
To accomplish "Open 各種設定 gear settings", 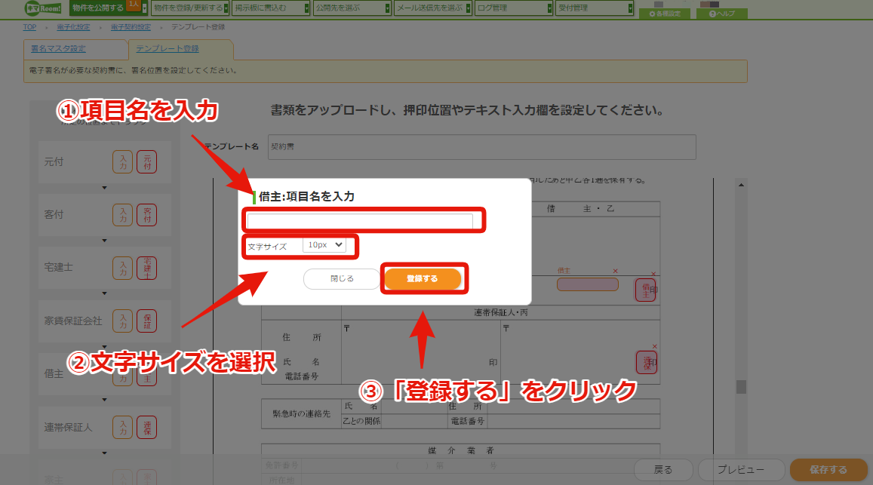I will click(666, 14).
